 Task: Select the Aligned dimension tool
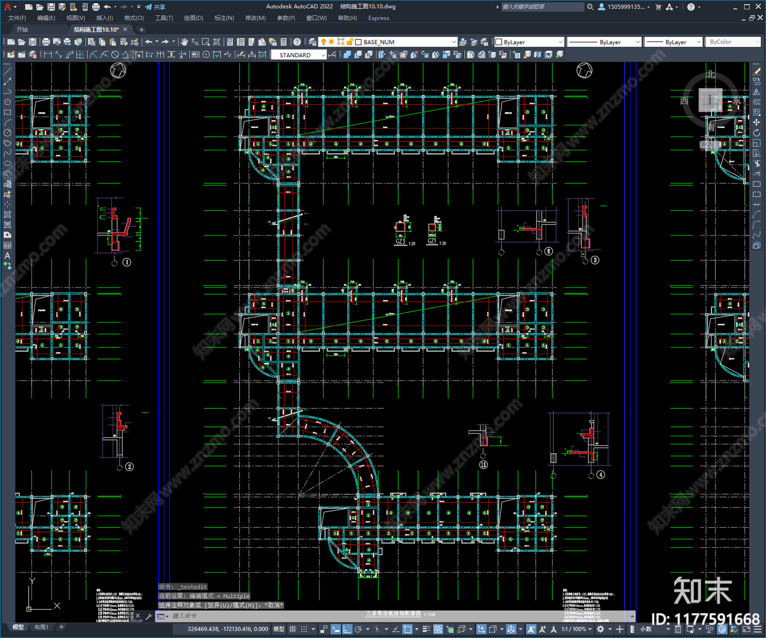[x=58, y=55]
